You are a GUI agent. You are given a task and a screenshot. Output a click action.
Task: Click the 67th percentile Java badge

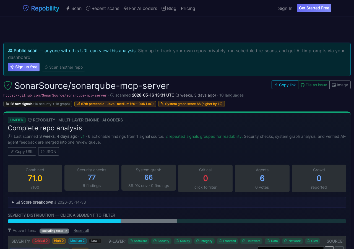click(x=115, y=104)
